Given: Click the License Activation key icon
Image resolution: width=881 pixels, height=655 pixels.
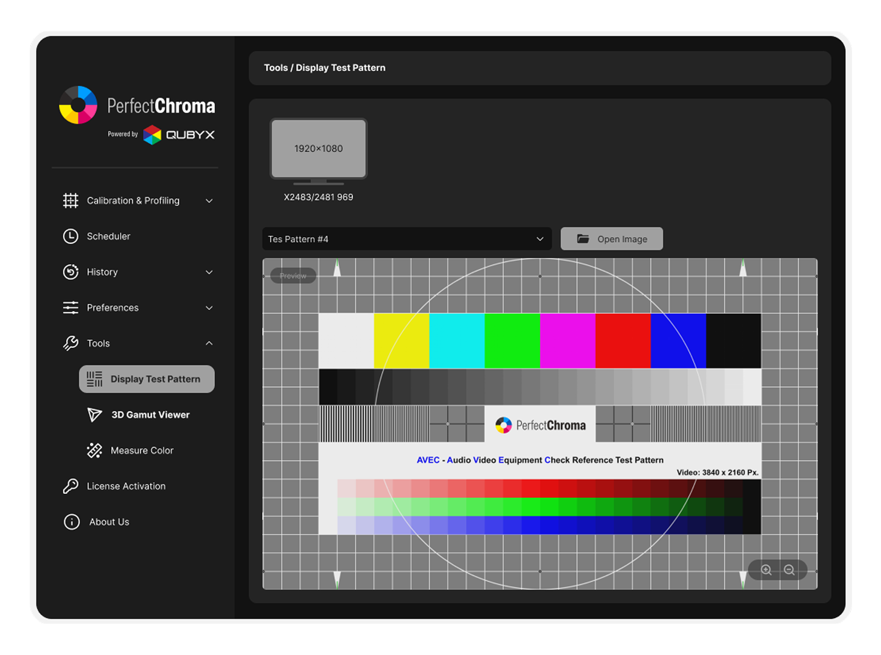Looking at the screenshot, I should coord(70,486).
